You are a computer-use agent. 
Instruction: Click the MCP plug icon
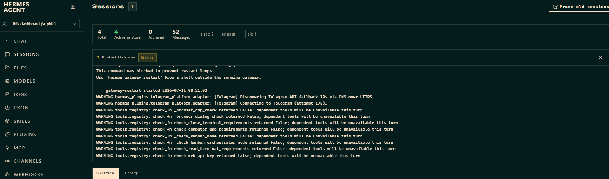click(x=7, y=148)
